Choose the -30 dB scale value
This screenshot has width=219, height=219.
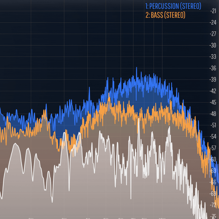point(213,45)
